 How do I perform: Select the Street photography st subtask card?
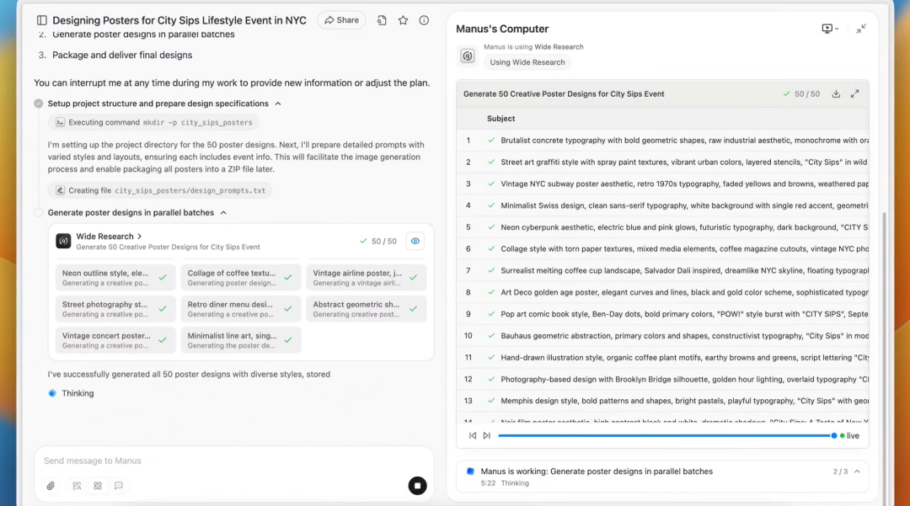115,309
